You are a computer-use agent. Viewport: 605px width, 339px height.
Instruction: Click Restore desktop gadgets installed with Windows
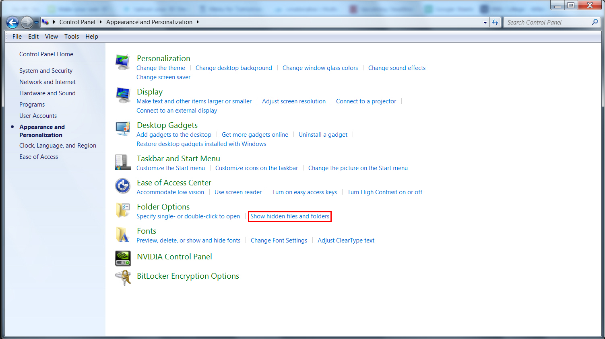201,144
